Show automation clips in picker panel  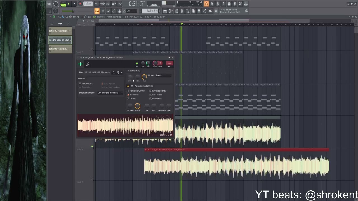coord(69,24)
